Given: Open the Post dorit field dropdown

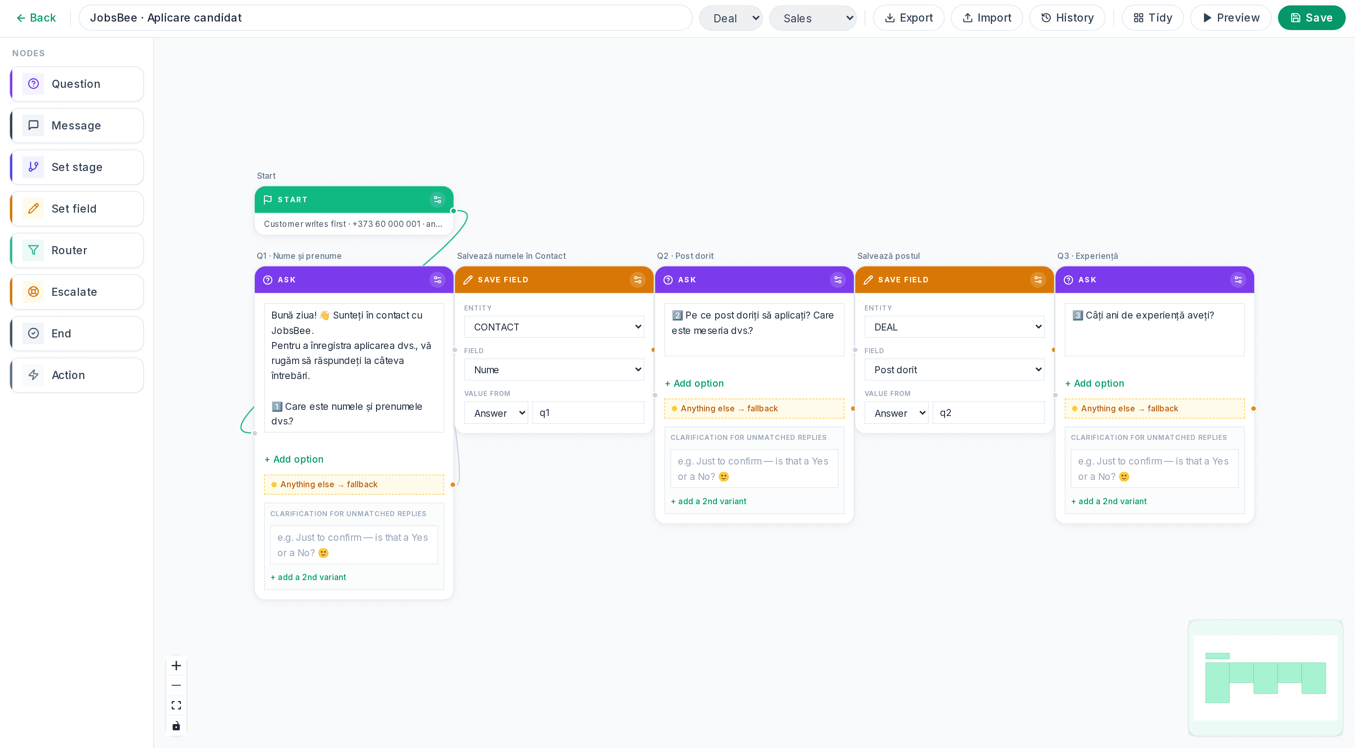Looking at the screenshot, I should (954, 369).
